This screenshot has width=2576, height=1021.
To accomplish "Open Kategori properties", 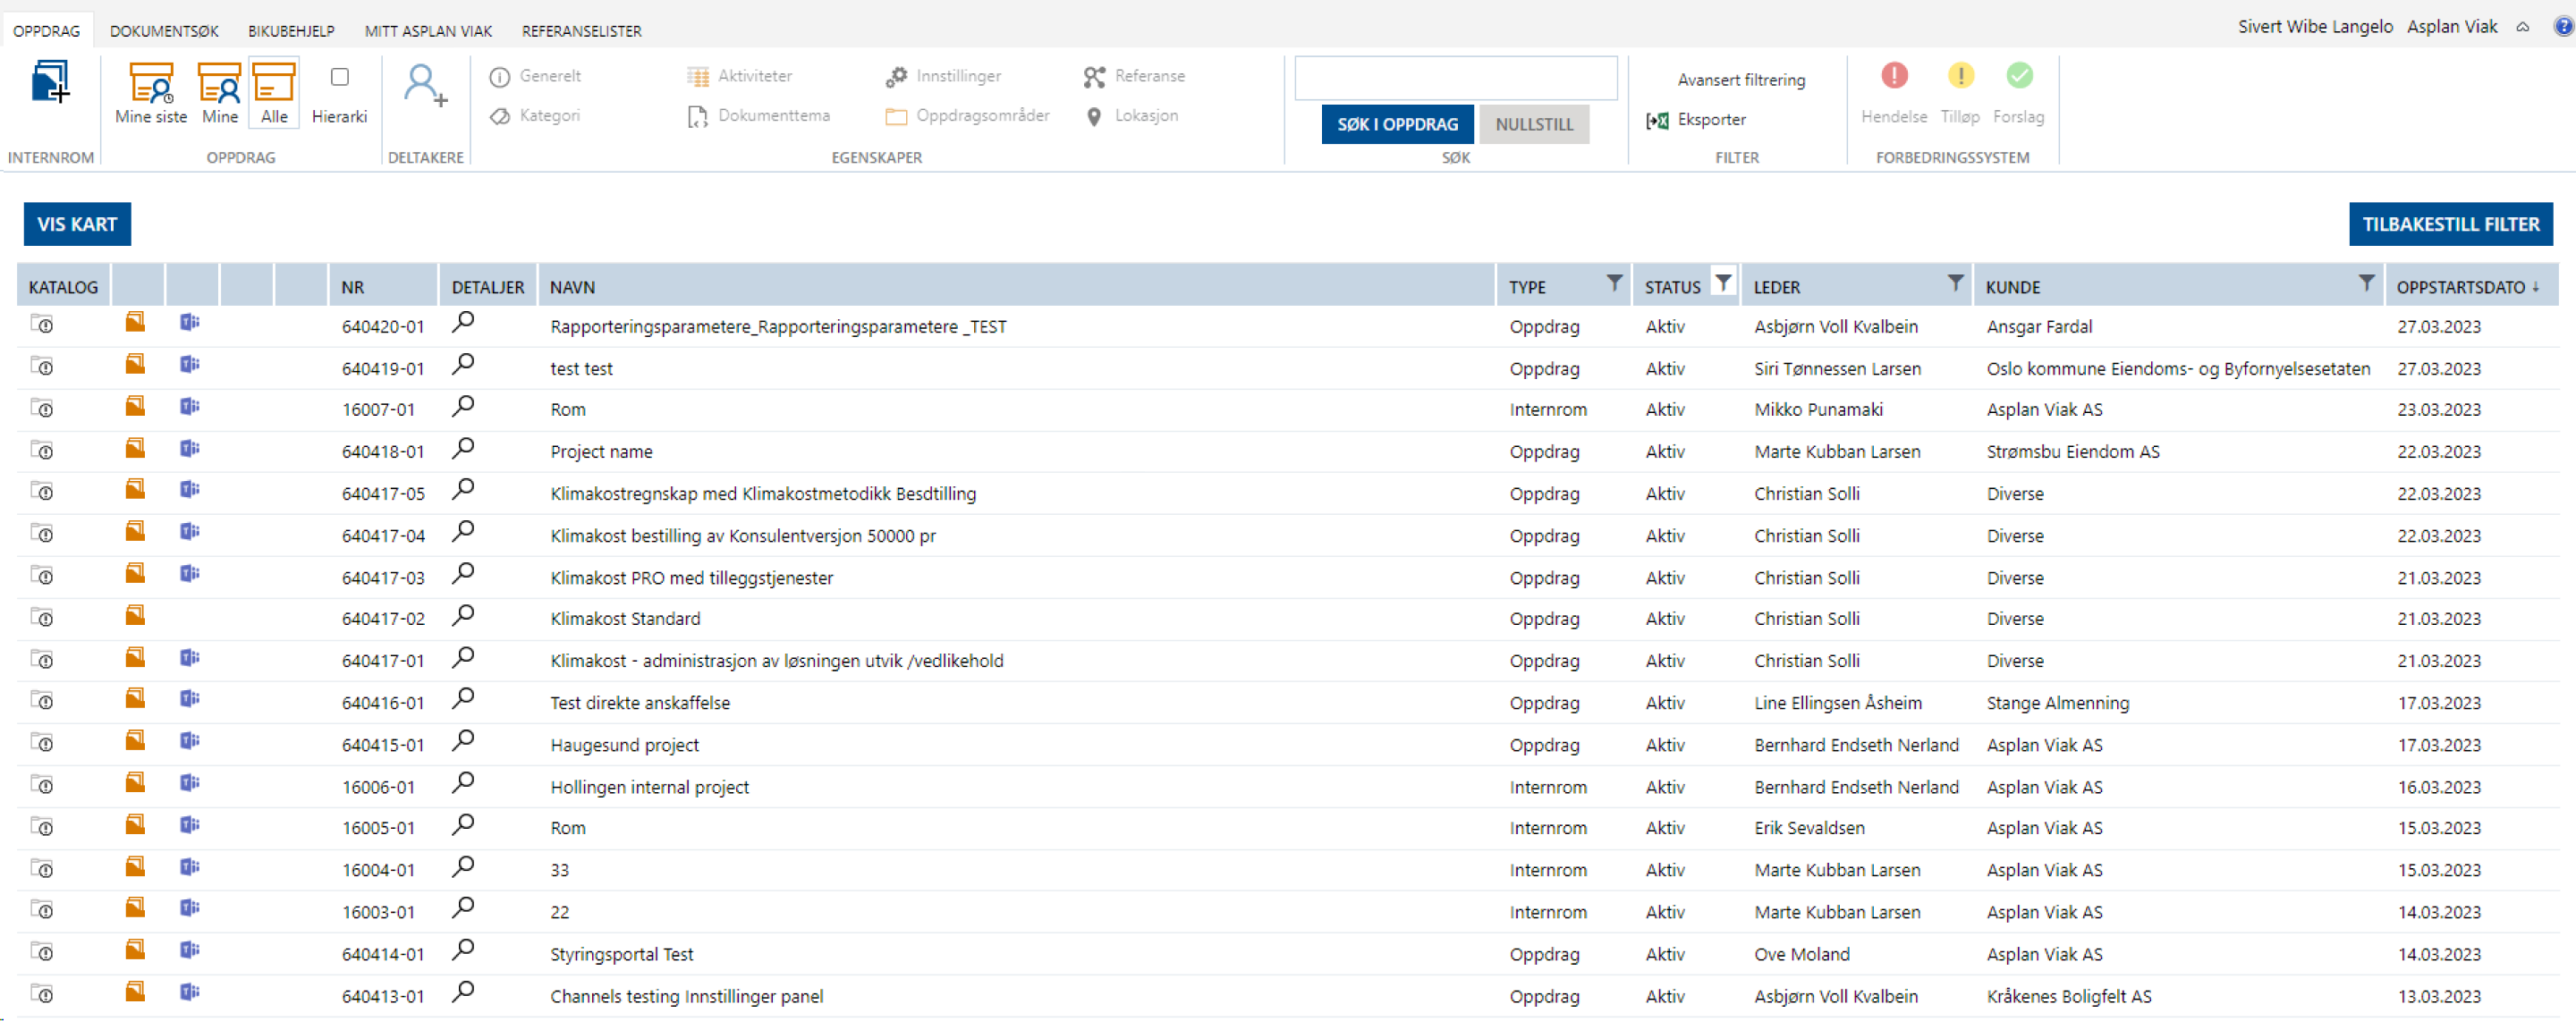I will tap(535, 116).
